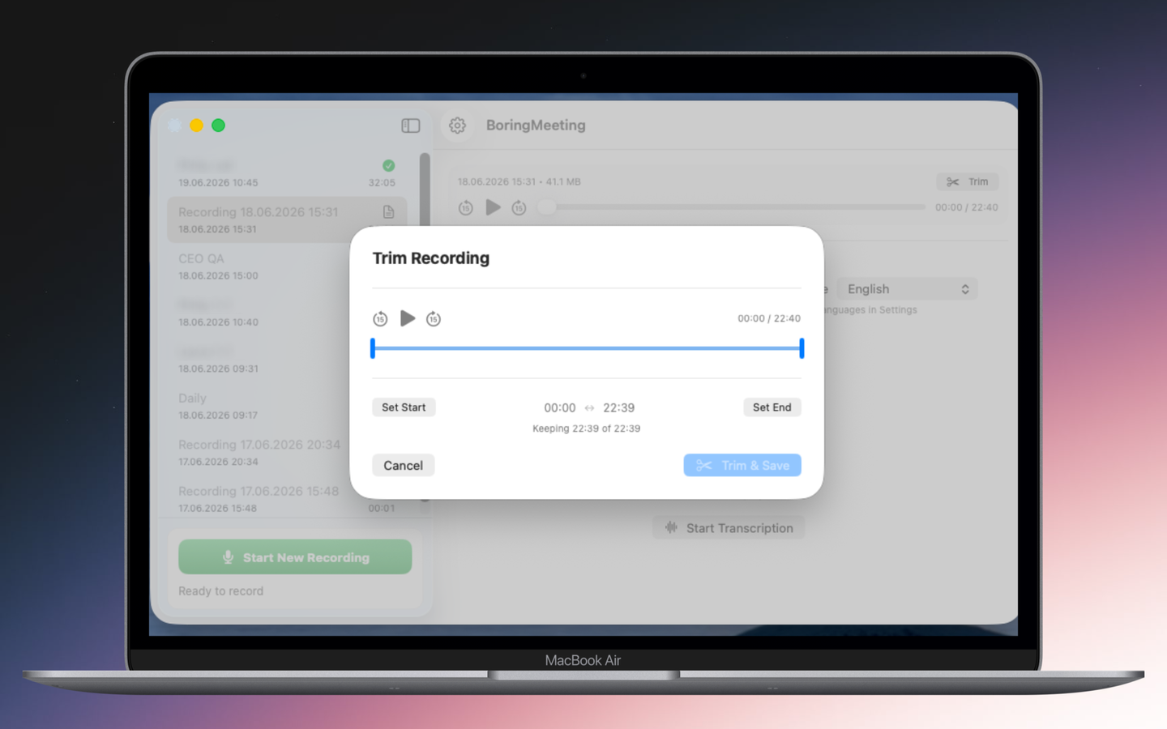Click the Set Start button
Image resolution: width=1167 pixels, height=729 pixels.
pos(404,407)
